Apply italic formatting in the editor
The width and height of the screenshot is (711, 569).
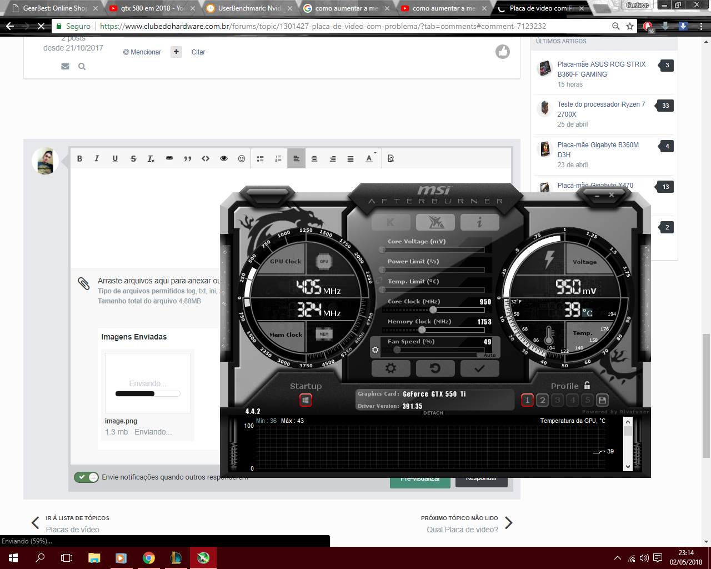(97, 159)
